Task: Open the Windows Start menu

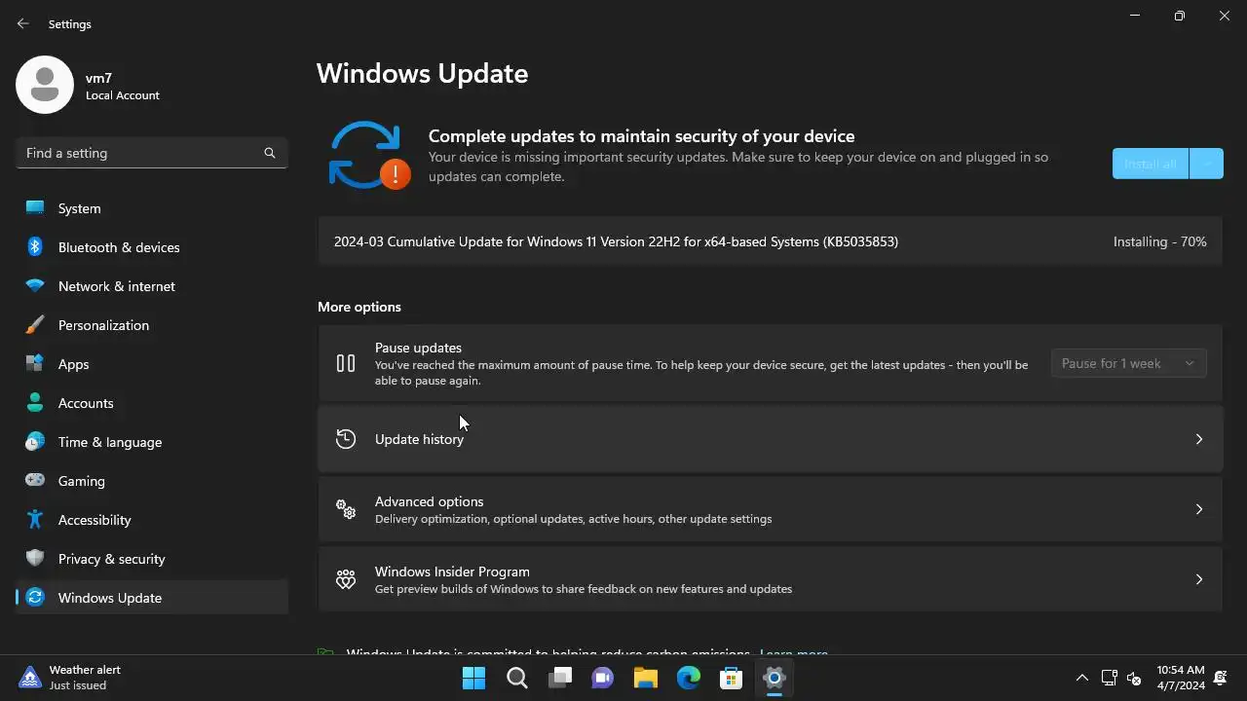Action: (x=474, y=678)
